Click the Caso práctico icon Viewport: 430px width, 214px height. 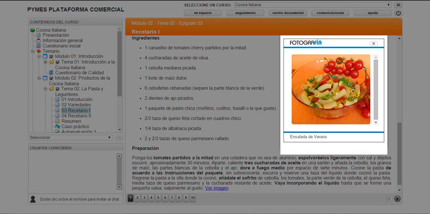[x=58, y=126]
